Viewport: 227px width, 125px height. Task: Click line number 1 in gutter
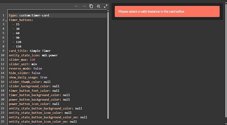3,15
